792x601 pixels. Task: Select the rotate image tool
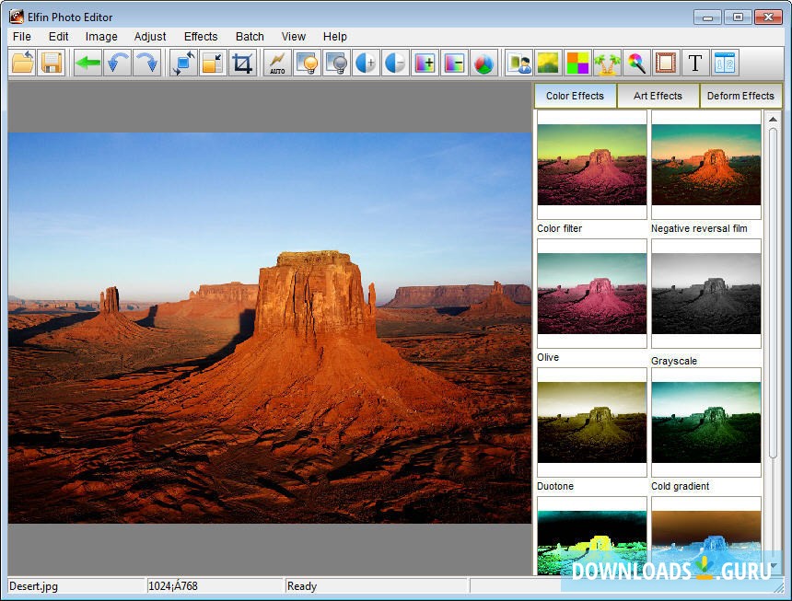point(182,63)
